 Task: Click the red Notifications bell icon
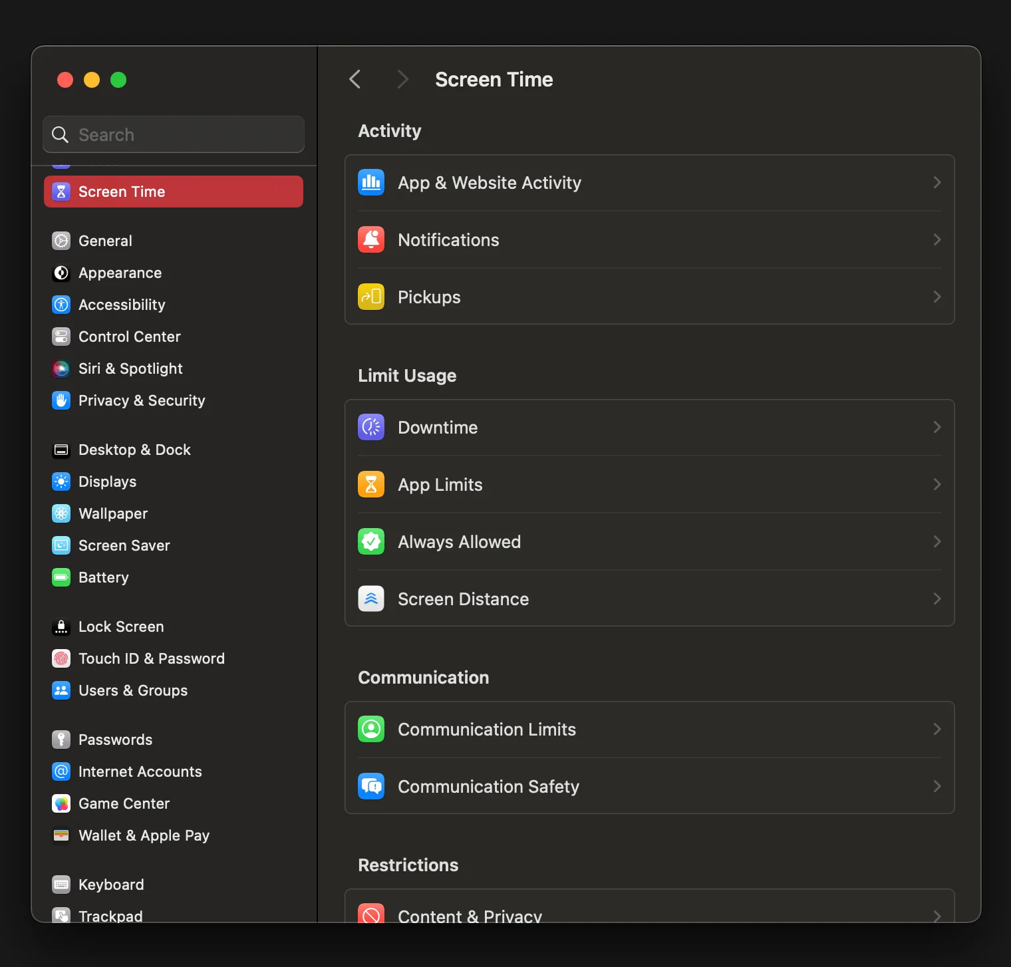pyautogui.click(x=371, y=239)
